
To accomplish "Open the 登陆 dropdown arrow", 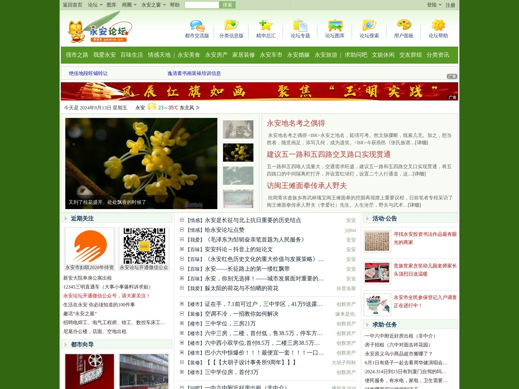I will (440, 5).
